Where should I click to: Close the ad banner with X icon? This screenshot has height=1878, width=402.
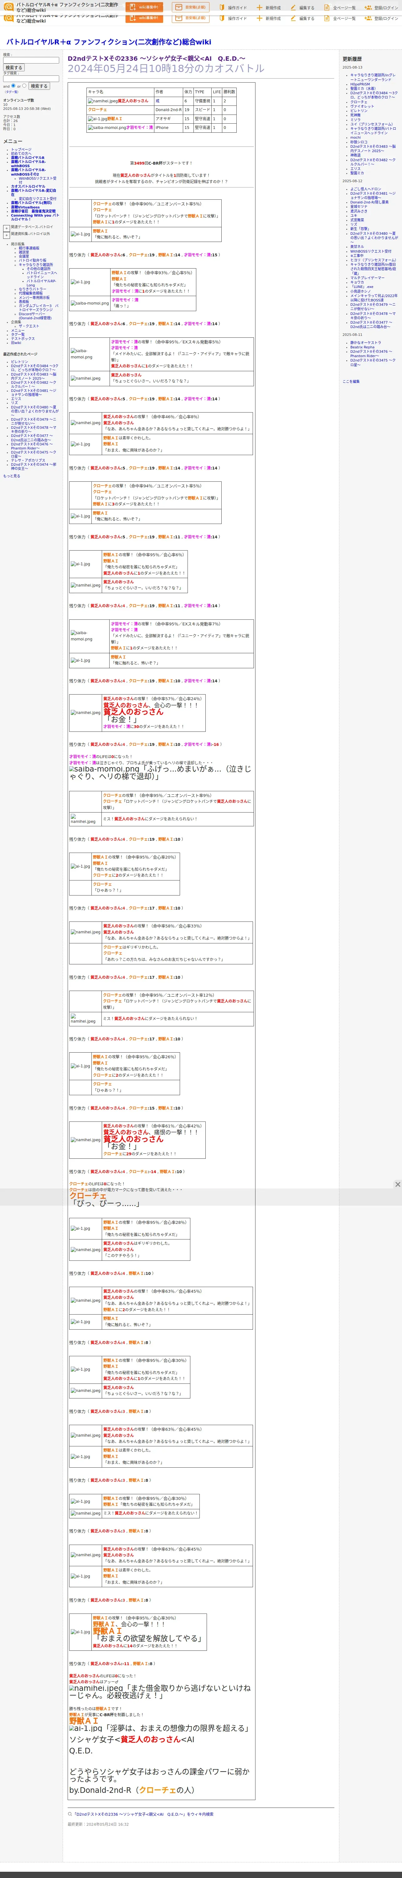coord(398,1185)
